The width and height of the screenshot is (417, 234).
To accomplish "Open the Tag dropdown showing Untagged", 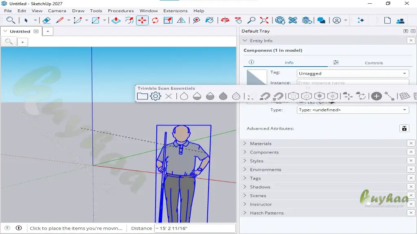I will coord(353,74).
